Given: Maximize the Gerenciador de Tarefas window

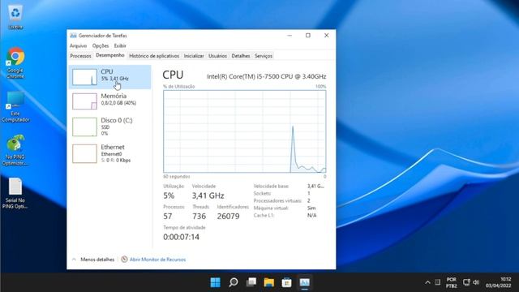Looking at the screenshot, I should (308, 35).
